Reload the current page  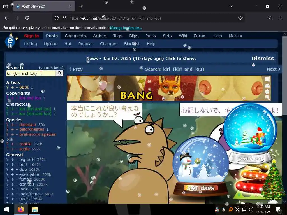27,18
